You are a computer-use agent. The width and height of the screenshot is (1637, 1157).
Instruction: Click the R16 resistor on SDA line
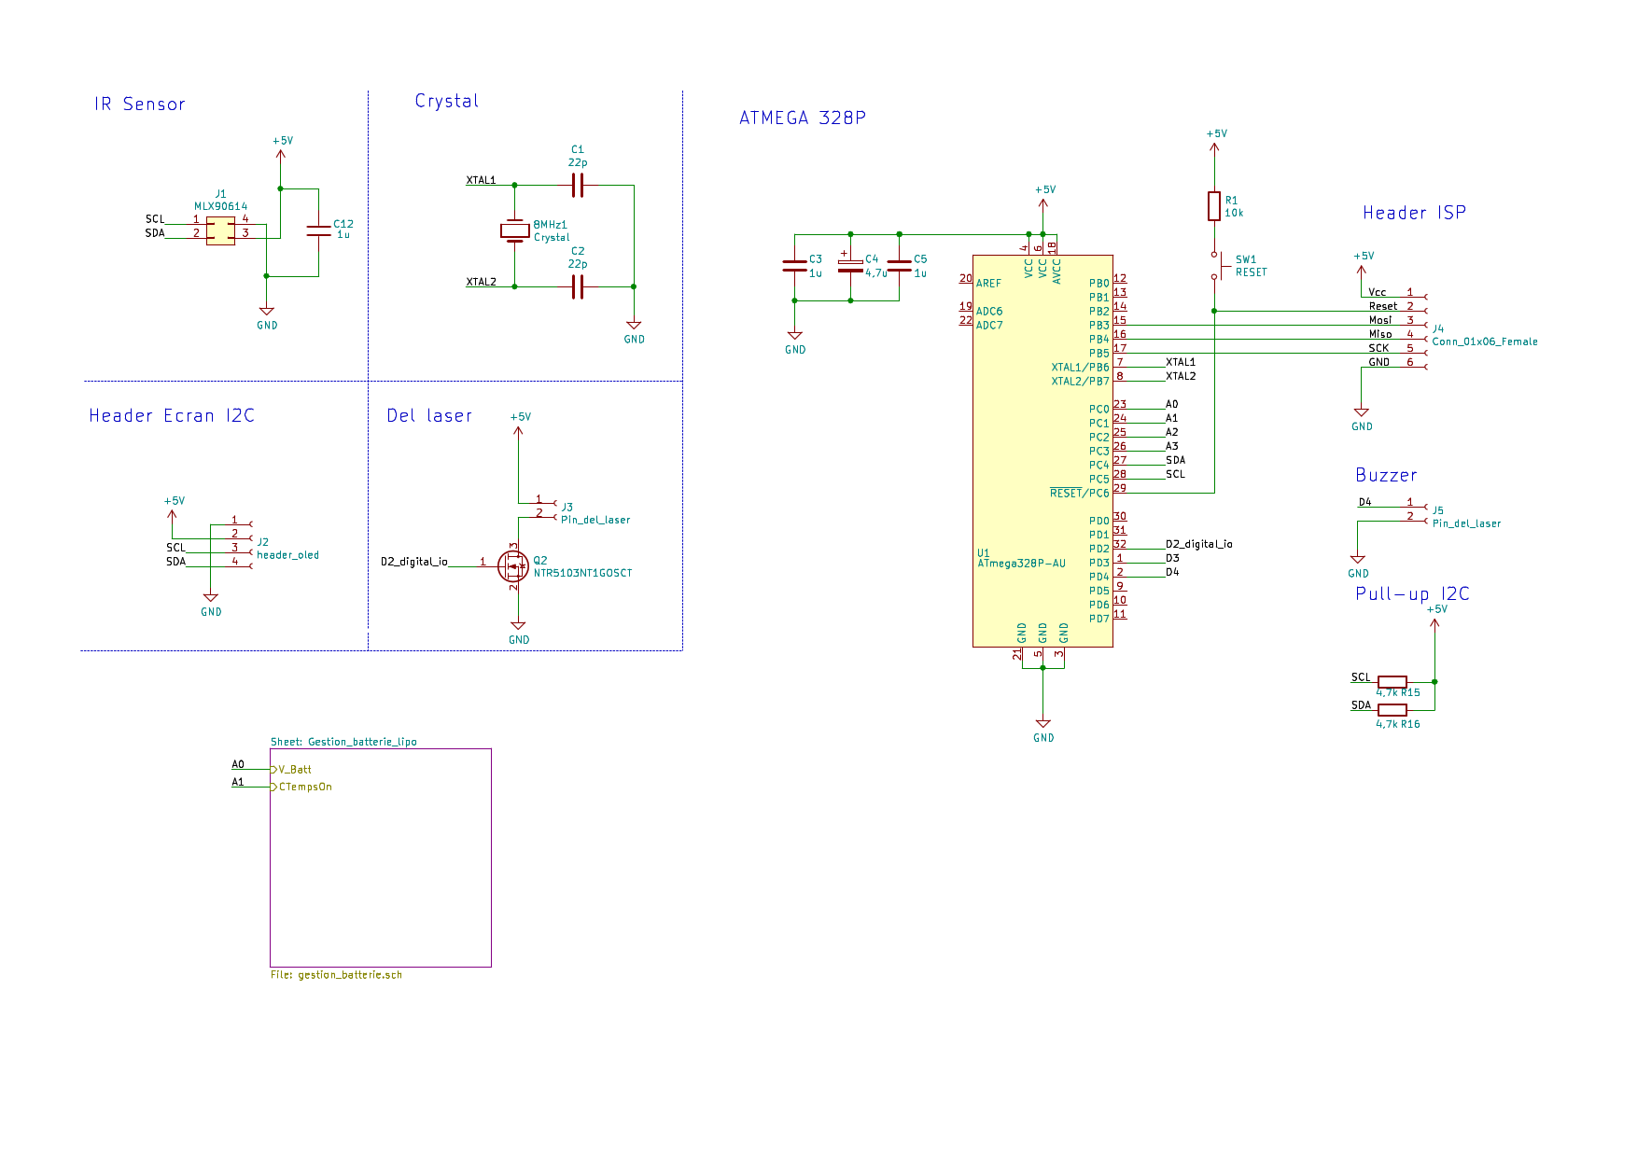click(x=1392, y=710)
